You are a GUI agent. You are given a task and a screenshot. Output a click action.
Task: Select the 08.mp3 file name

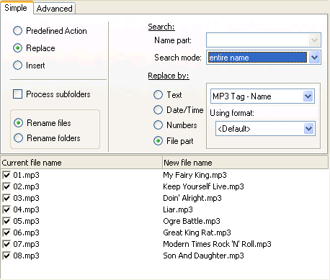pos(26,256)
